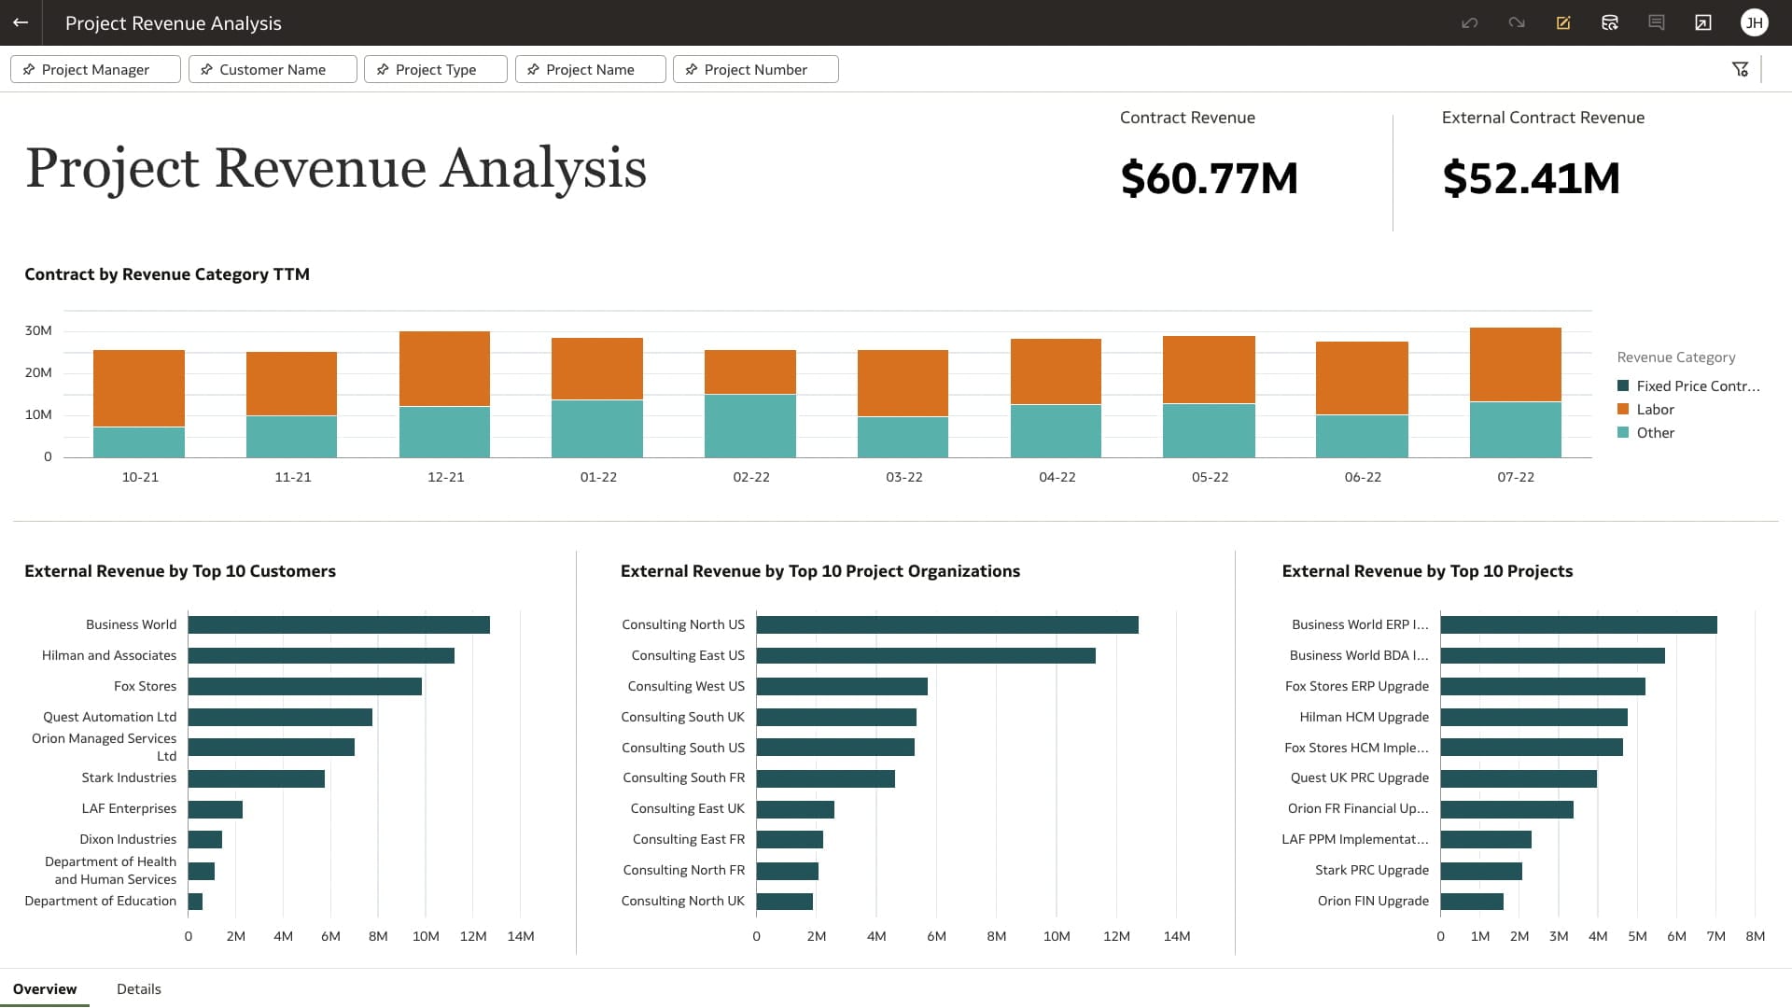Click the comment/annotation icon
The image size is (1792, 1008).
point(1657,22)
